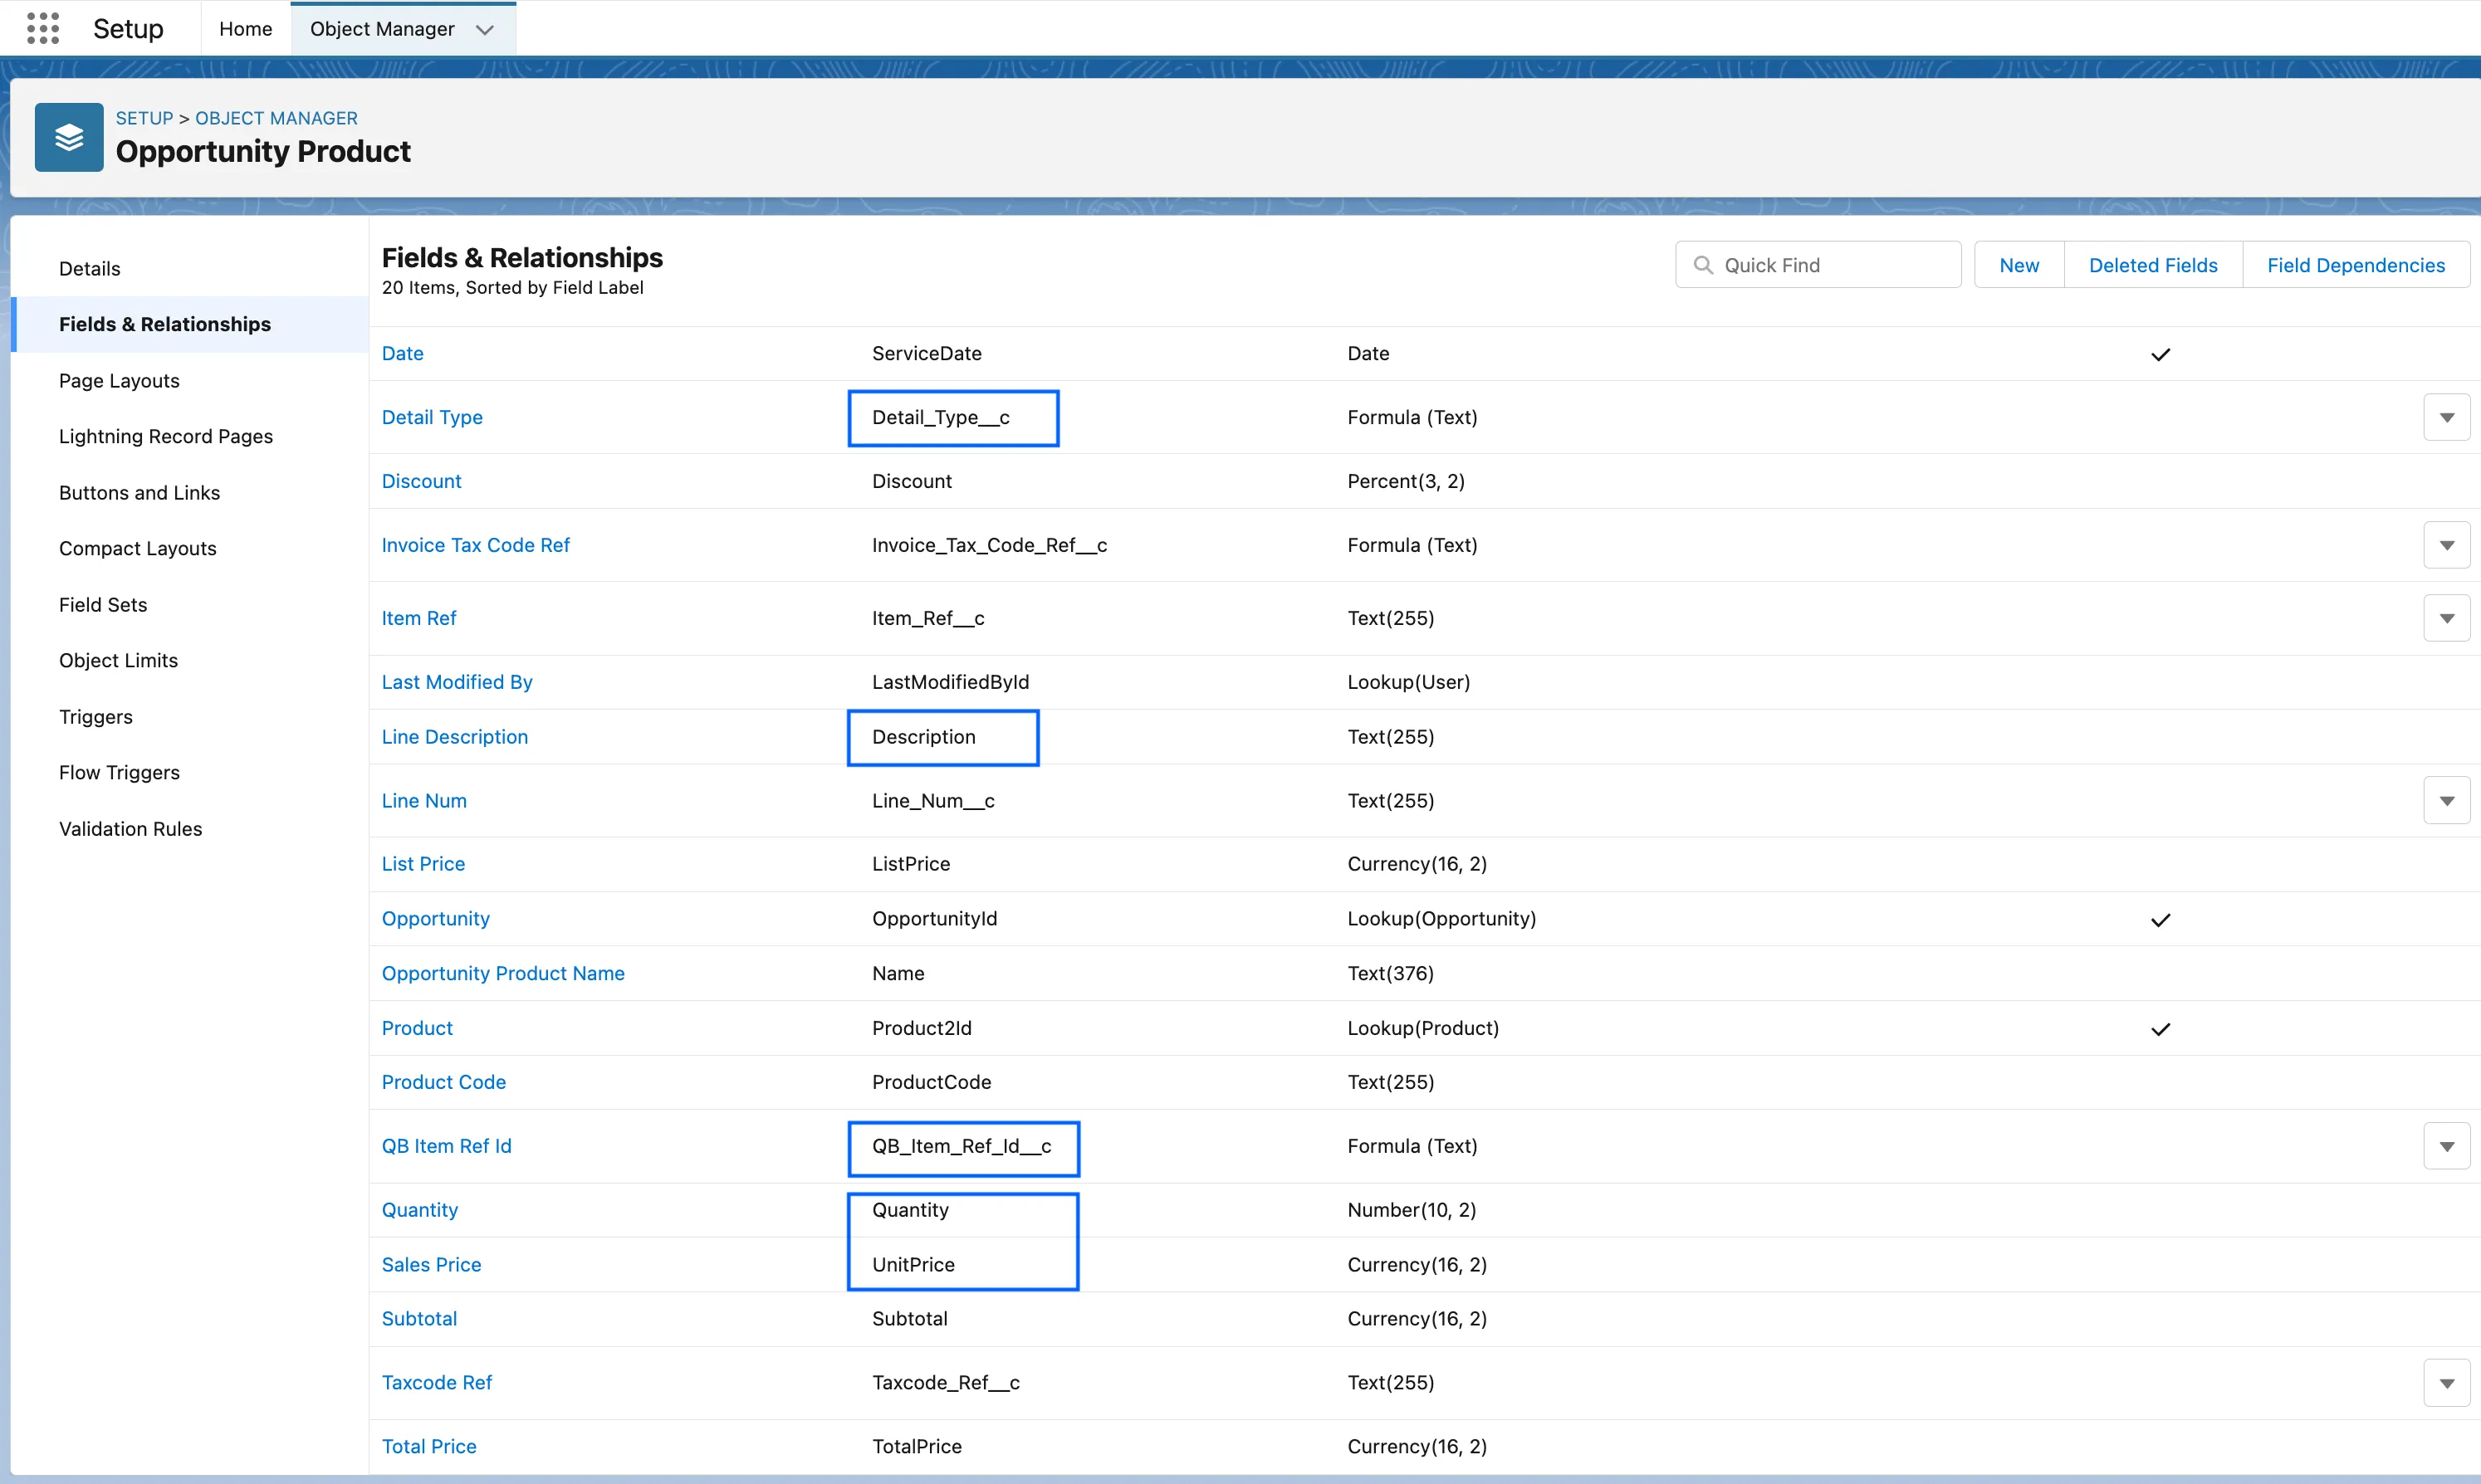The height and width of the screenshot is (1484, 2481).
Task: Open the Date field link
Action: pos(402,354)
